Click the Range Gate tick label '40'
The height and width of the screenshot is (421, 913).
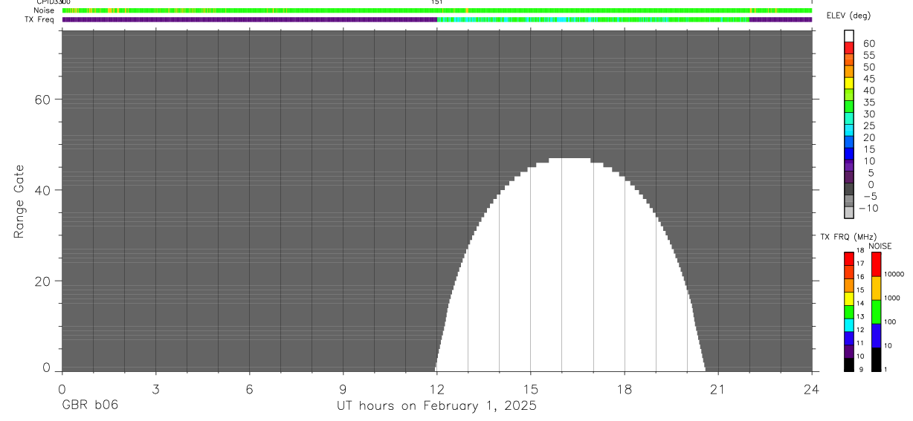[x=43, y=190]
